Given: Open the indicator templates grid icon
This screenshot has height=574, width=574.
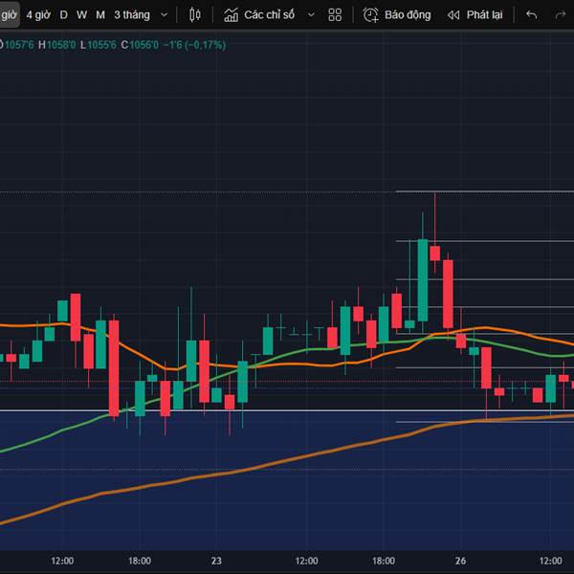Looking at the screenshot, I should [x=335, y=15].
